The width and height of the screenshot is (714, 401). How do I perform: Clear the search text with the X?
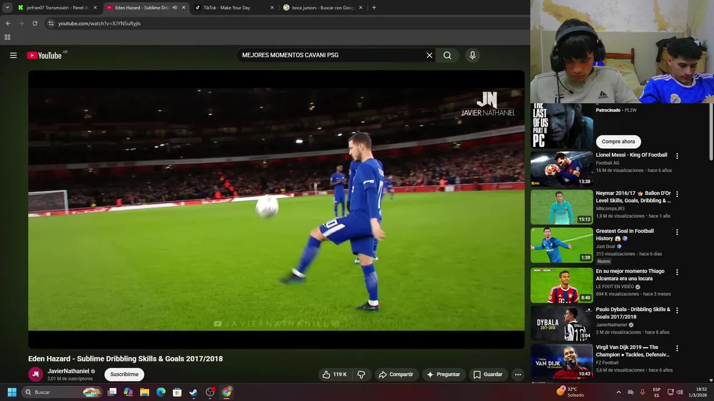click(x=430, y=55)
